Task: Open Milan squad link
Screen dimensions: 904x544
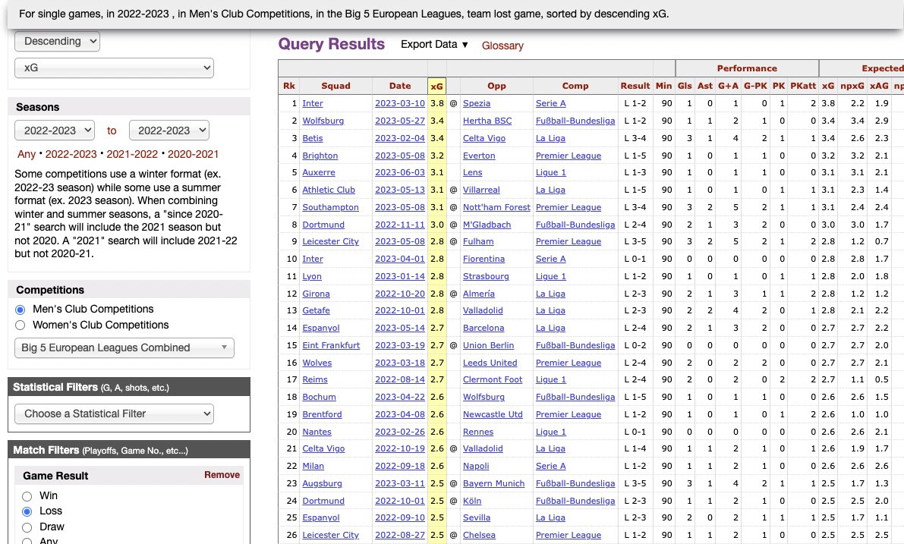Action: (313, 466)
